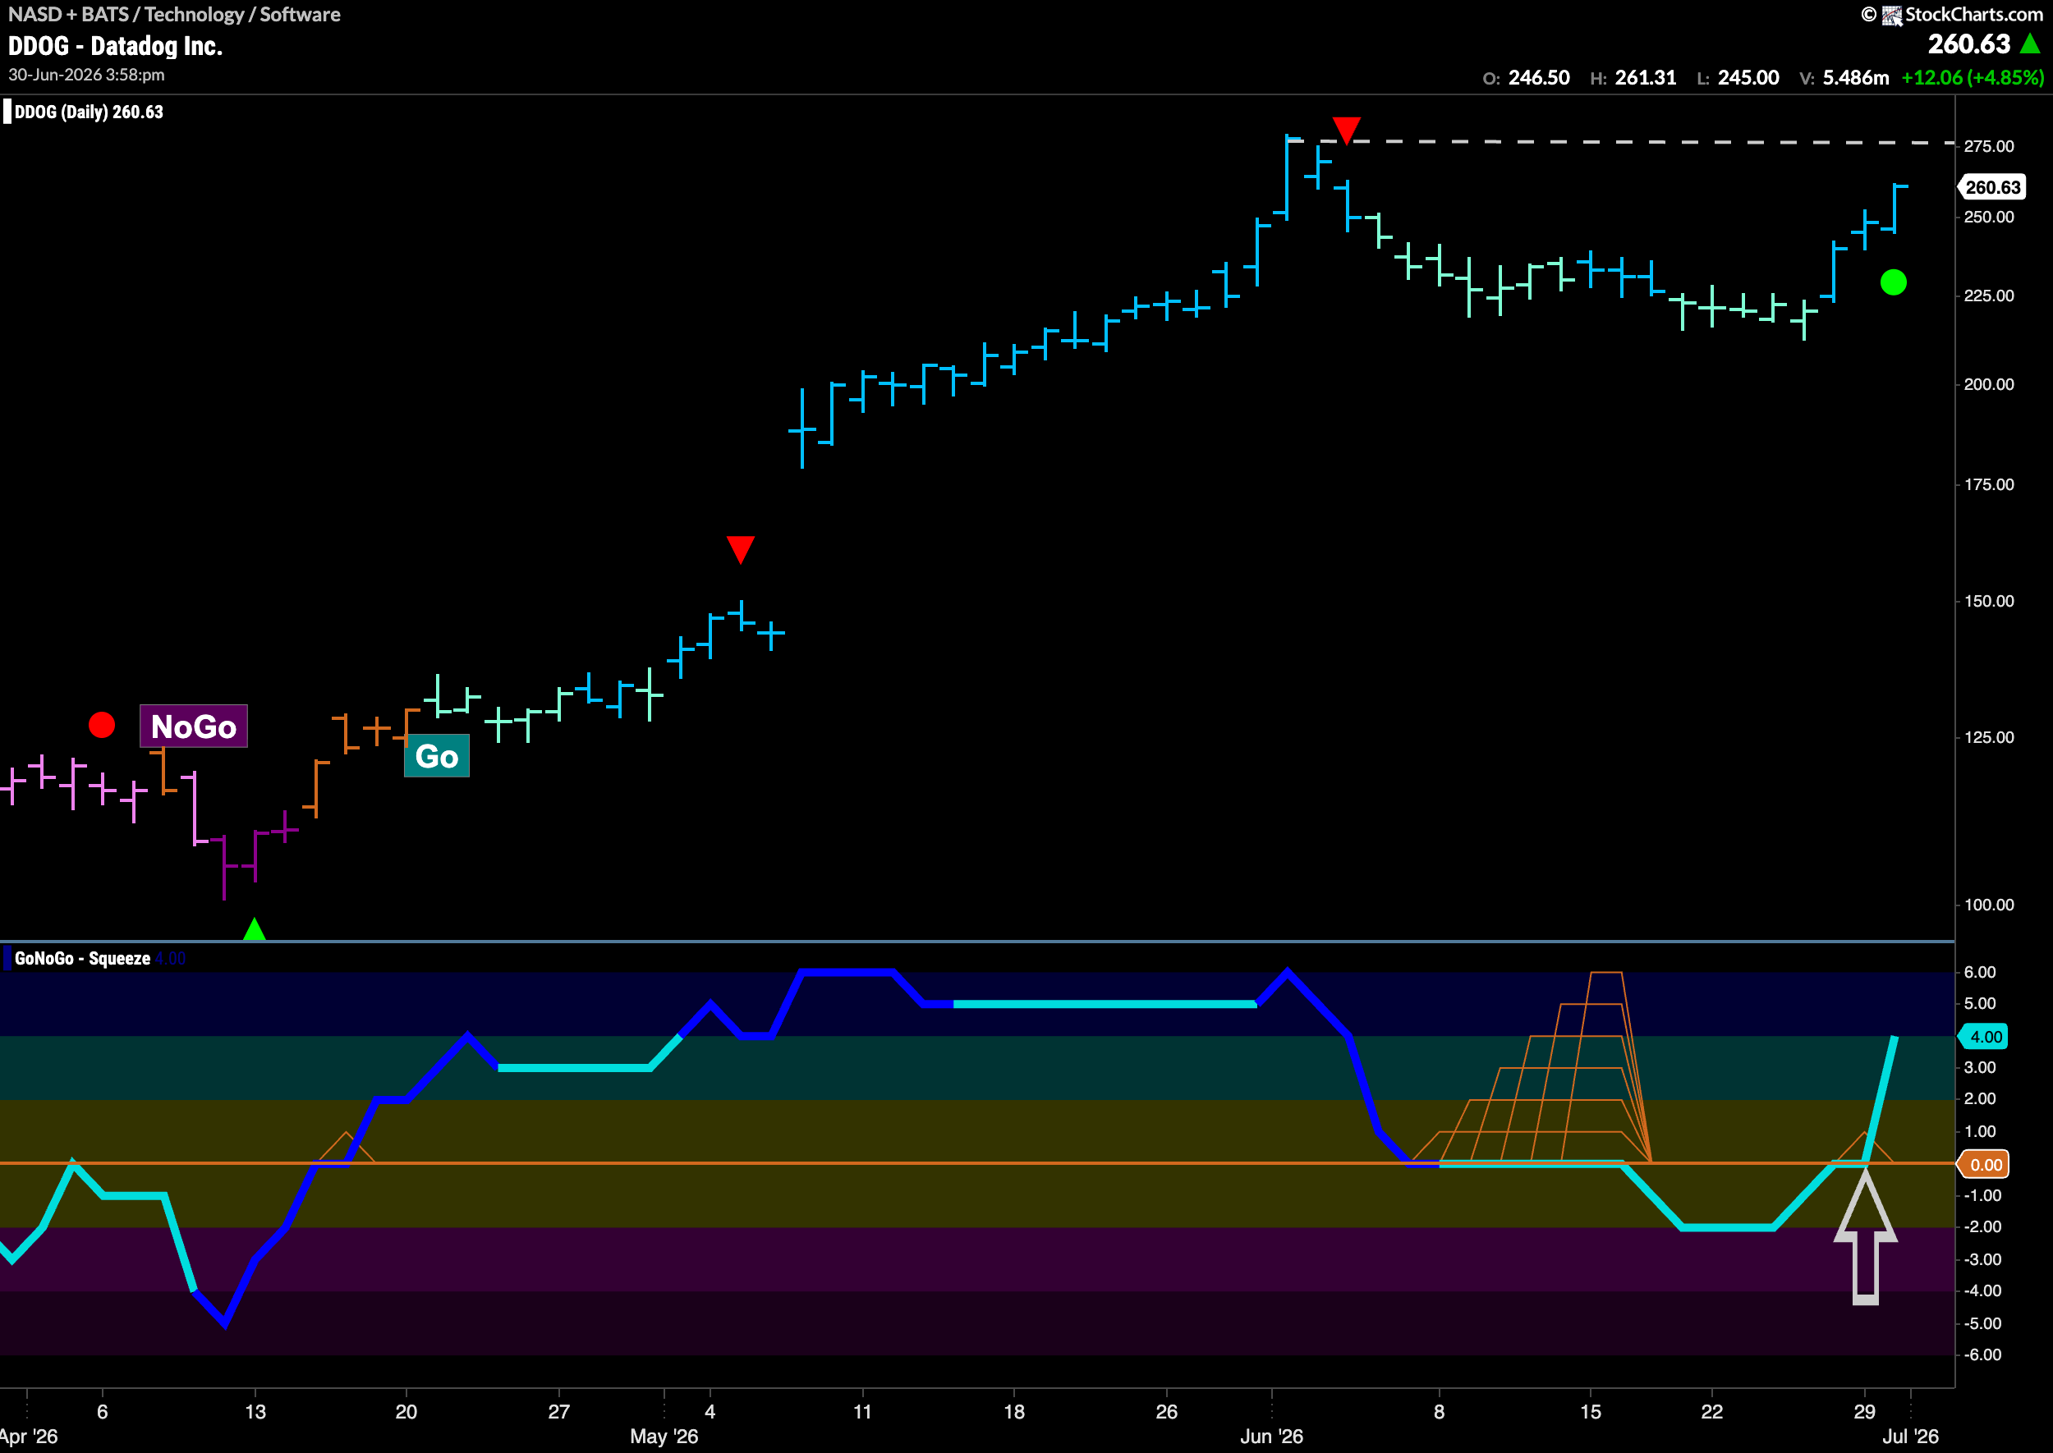Click the purple NoGo label

[193, 726]
